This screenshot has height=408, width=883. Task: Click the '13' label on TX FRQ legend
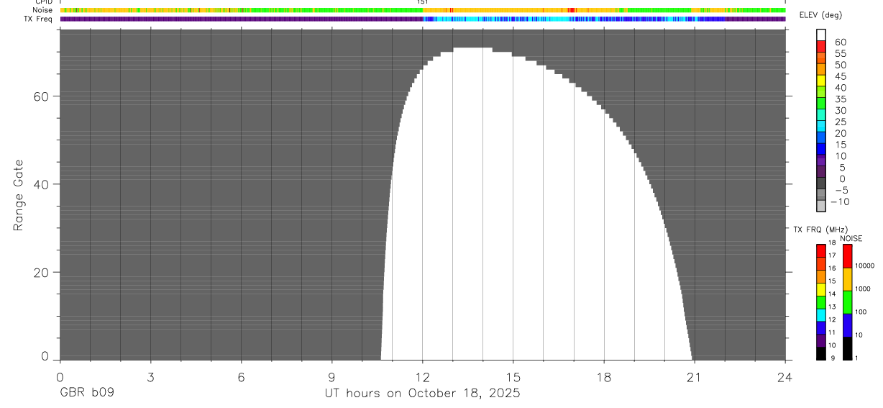pyautogui.click(x=832, y=307)
